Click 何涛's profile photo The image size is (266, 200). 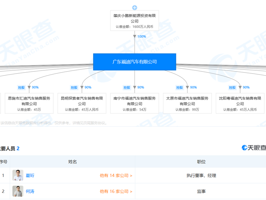click(x=18, y=191)
